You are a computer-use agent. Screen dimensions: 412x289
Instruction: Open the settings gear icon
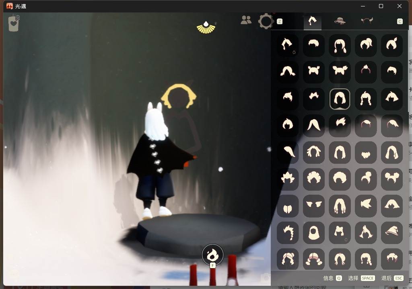click(266, 21)
